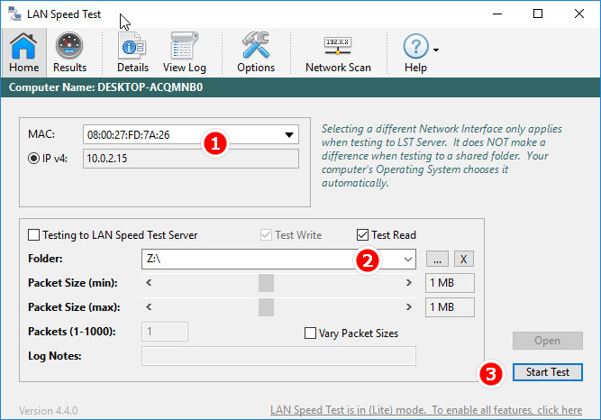Click Computer Name DESKTOP-ACQMNB0 banner text
The image size is (601, 420).
105,87
